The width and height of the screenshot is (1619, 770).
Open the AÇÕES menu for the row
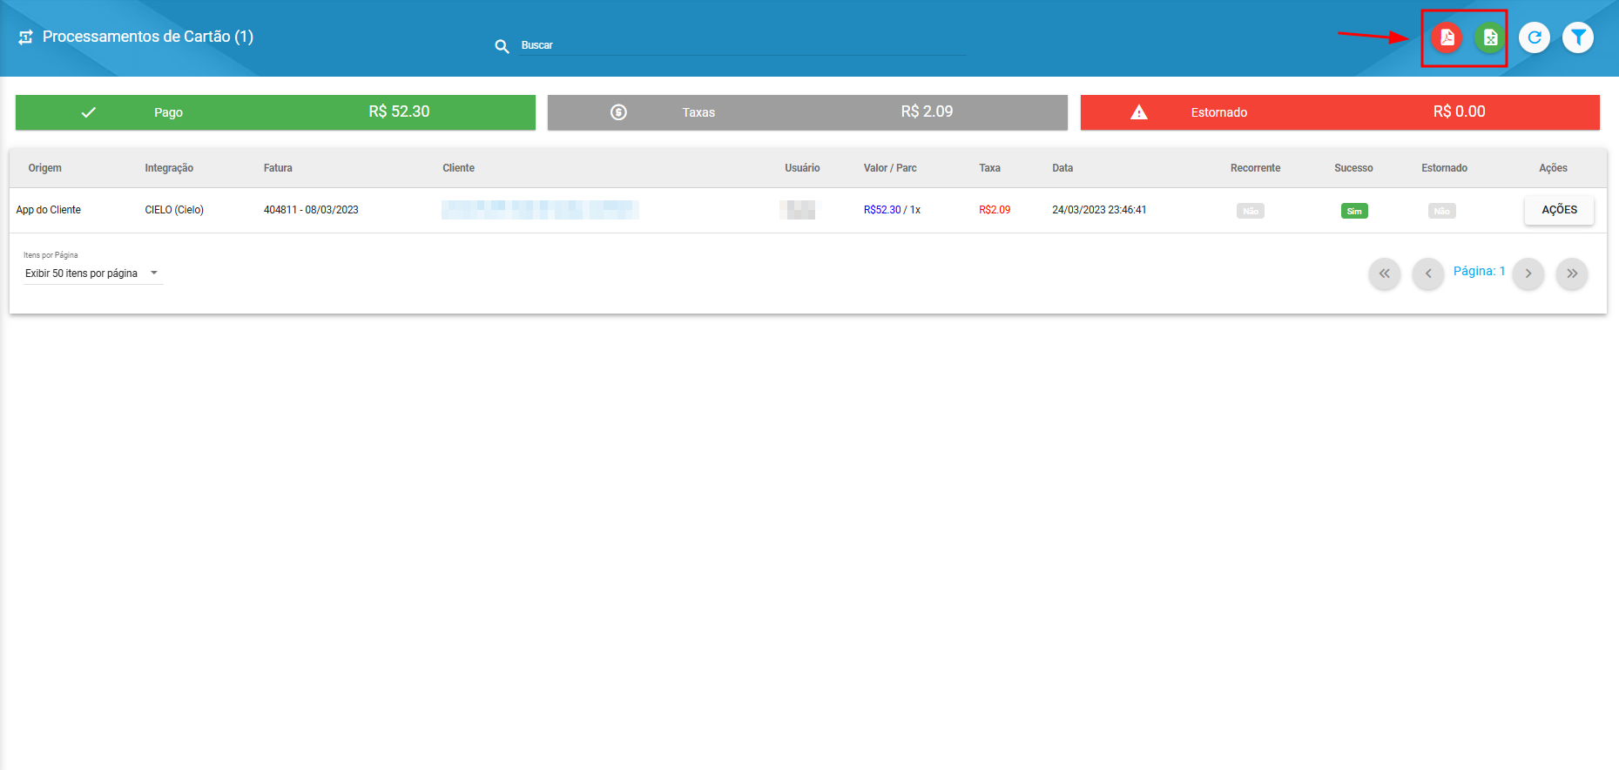(1559, 210)
